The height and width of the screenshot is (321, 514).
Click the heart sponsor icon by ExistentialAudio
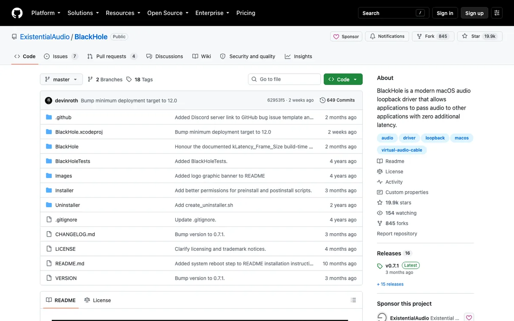(469, 318)
